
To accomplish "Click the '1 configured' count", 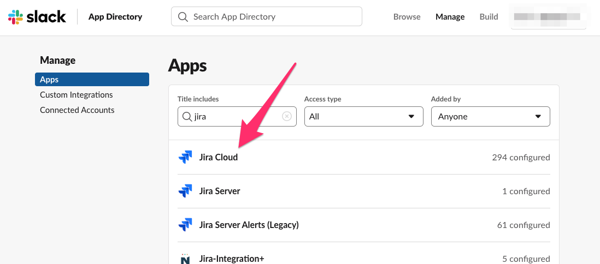I will (x=526, y=191).
